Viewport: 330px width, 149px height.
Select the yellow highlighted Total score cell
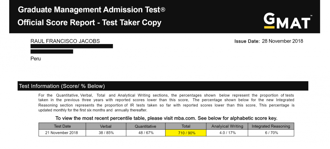(186, 133)
